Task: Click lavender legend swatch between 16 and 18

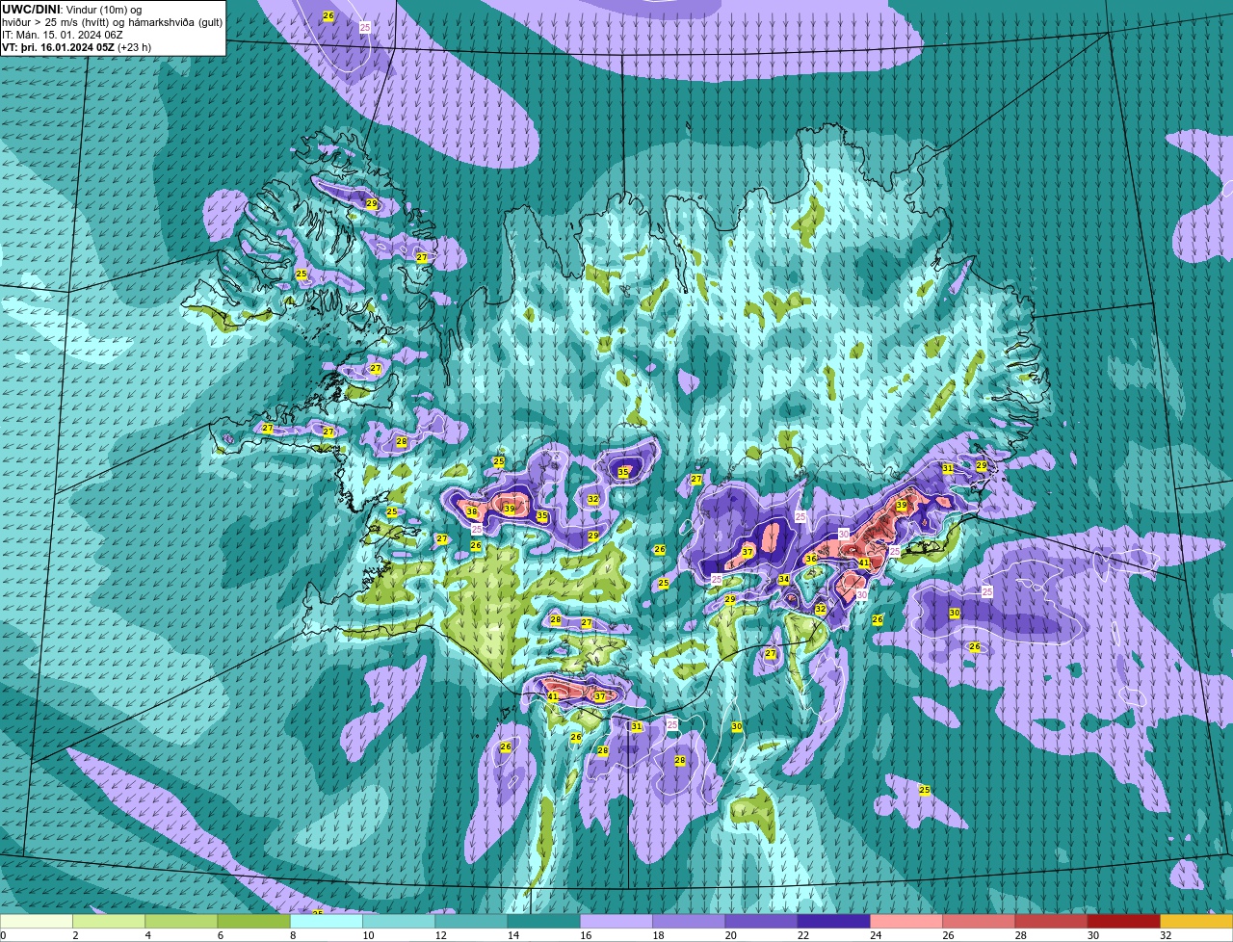Action: coord(616,922)
